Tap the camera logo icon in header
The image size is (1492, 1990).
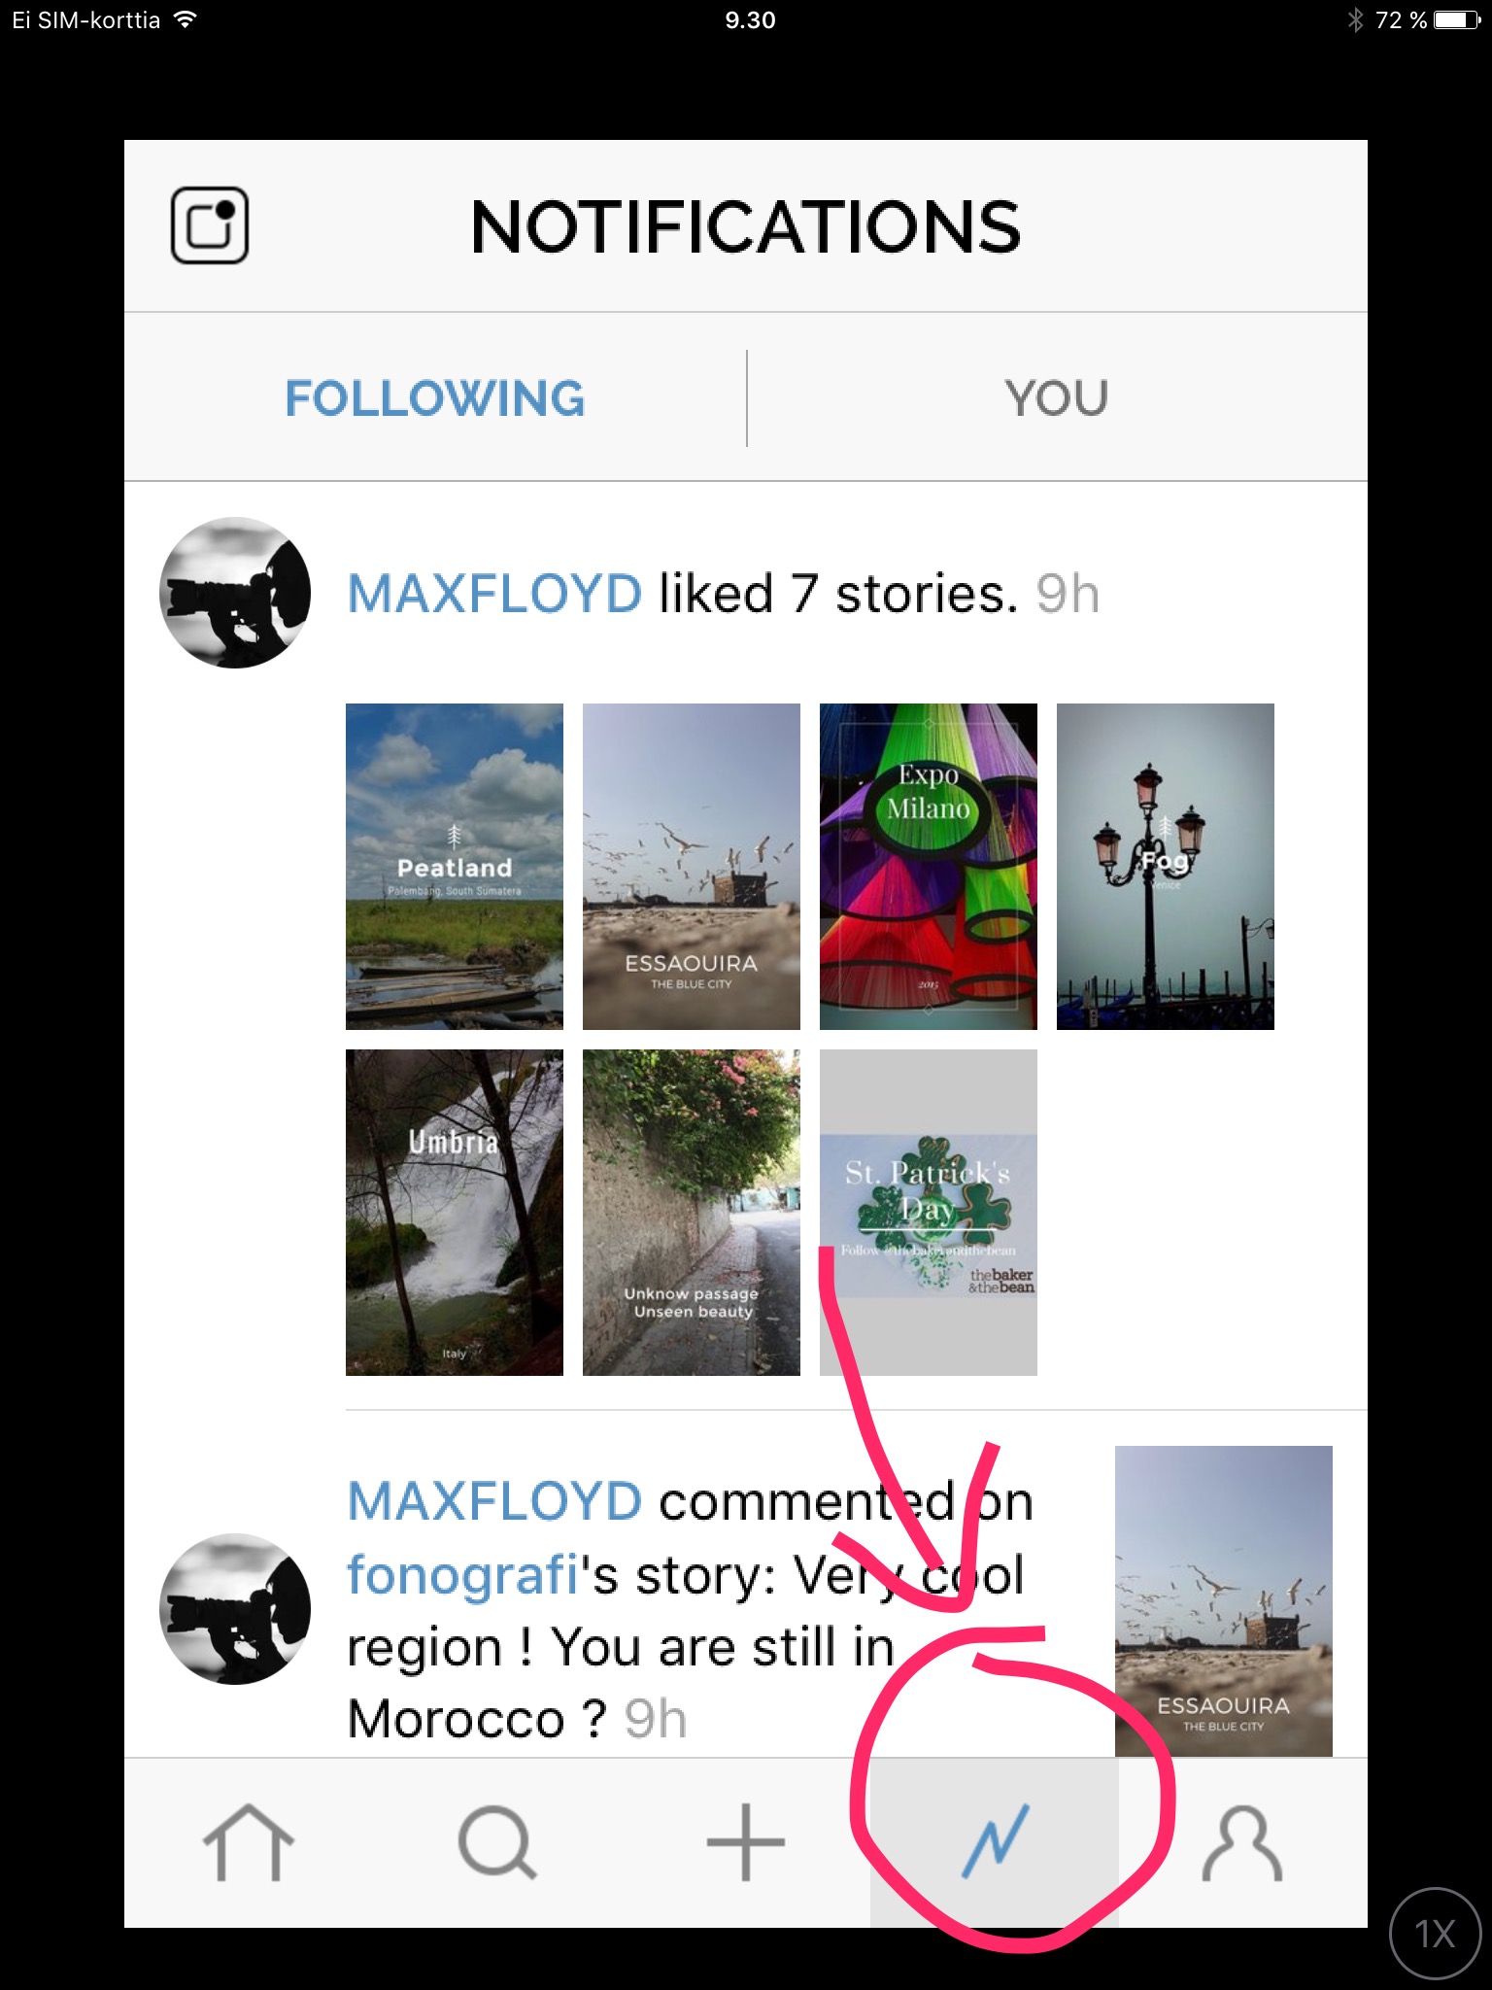[210, 225]
